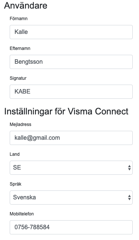Click the Inställningar för Visma Connect heading
139x240 pixels.
(x=66, y=111)
